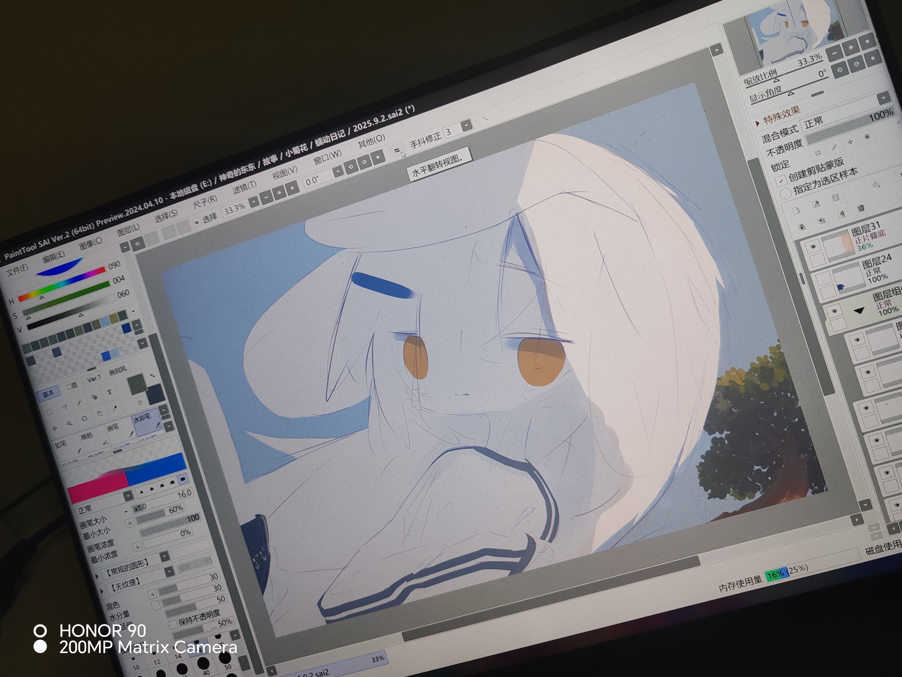The height and width of the screenshot is (677, 902).
Task: Toggle the 选择 eye checkbox in toolbar
Action: tap(197, 222)
